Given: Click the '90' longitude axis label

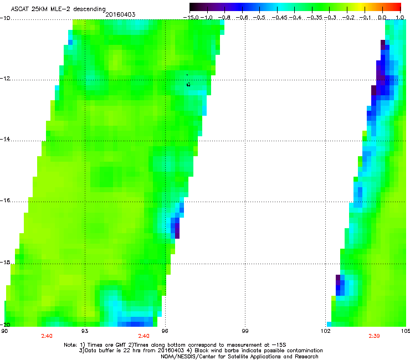Looking at the screenshot, I should click(x=4, y=331).
